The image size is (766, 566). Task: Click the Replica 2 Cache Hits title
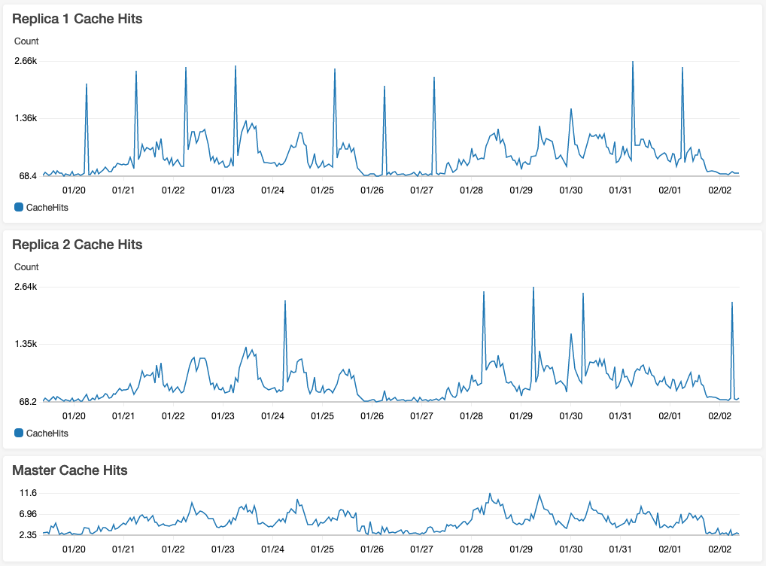pos(78,245)
